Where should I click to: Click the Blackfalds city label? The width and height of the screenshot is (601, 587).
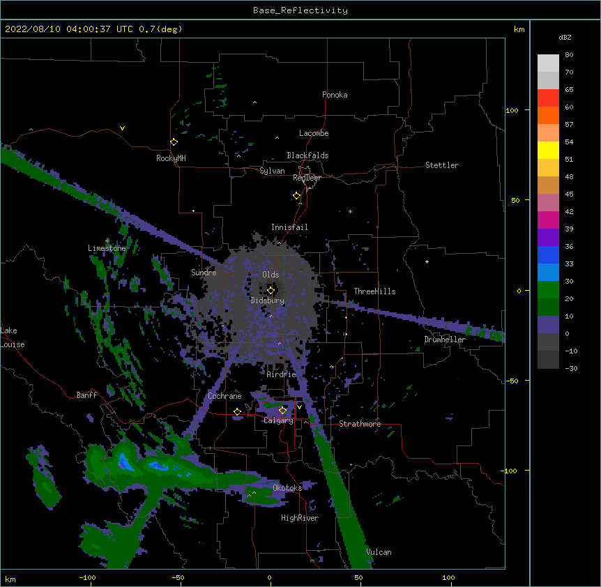(x=307, y=155)
